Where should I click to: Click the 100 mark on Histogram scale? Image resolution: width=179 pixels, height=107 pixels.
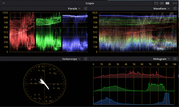pos(174,64)
